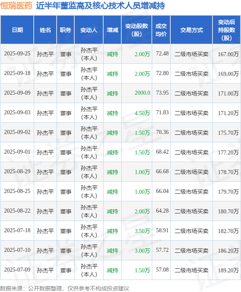Select the 成交均价 column header
This screenshot has width=241, height=292.
click(161, 30)
